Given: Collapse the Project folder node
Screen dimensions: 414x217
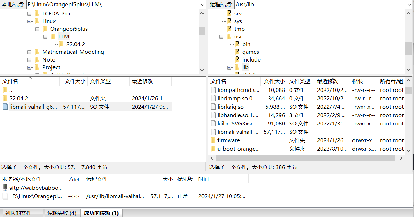Looking at the screenshot, I should coord(29,67).
